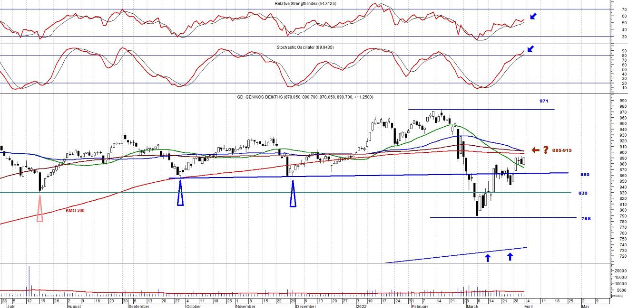Viewport: 628px width, 308px height.
Task: Click the 788 low level label
Action: [586, 218]
